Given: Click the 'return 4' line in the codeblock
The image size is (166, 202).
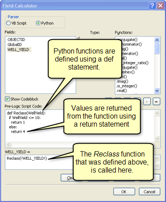Looking at the screenshot, I should point(18,132).
